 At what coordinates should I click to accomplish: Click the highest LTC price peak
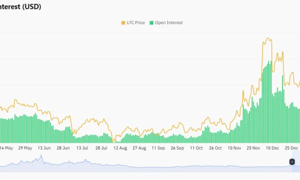[x=268, y=38]
